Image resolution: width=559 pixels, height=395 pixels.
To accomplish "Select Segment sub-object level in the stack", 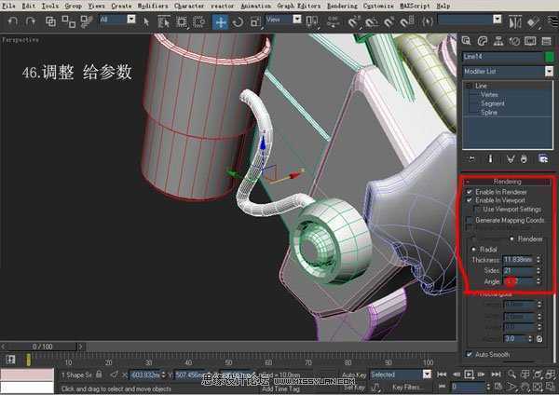I will (492, 103).
